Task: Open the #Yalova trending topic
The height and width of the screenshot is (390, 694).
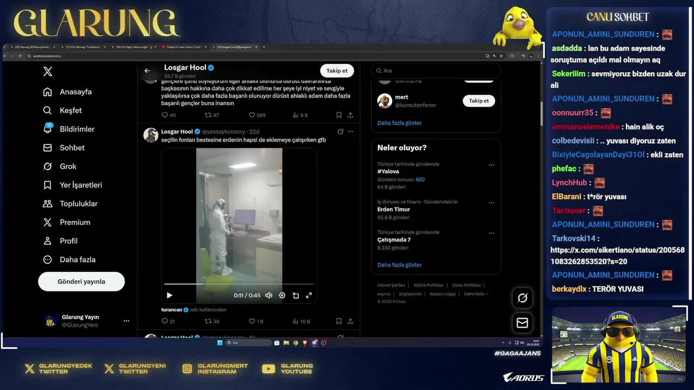Action: click(388, 172)
